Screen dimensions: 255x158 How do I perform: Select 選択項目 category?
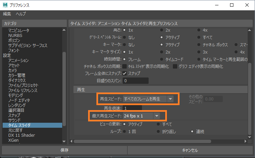(x=16, y=110)
